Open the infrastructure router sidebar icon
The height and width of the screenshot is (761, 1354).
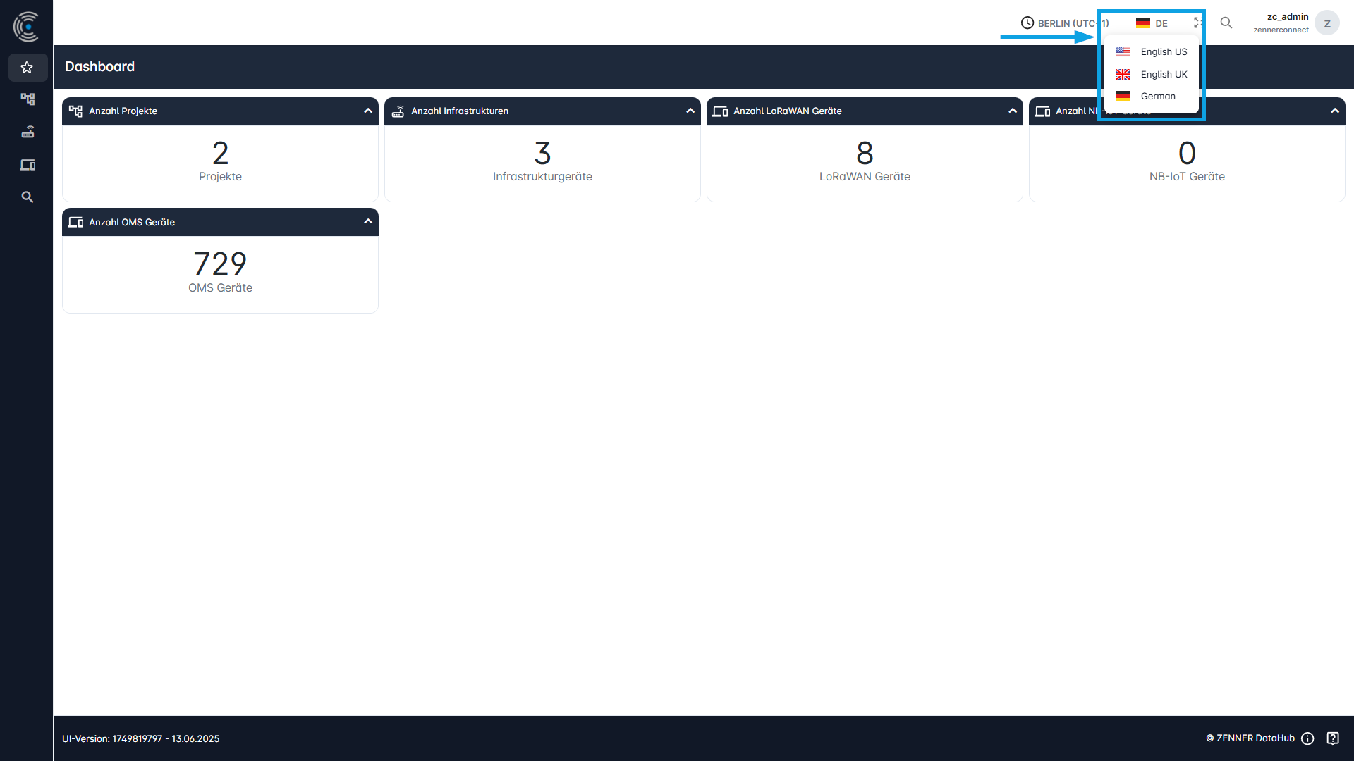pos(28,132)
